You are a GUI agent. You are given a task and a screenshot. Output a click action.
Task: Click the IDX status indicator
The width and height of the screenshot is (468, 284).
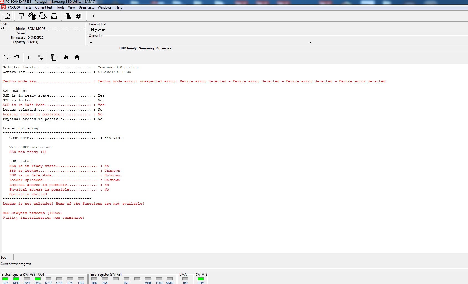point(70,279)
